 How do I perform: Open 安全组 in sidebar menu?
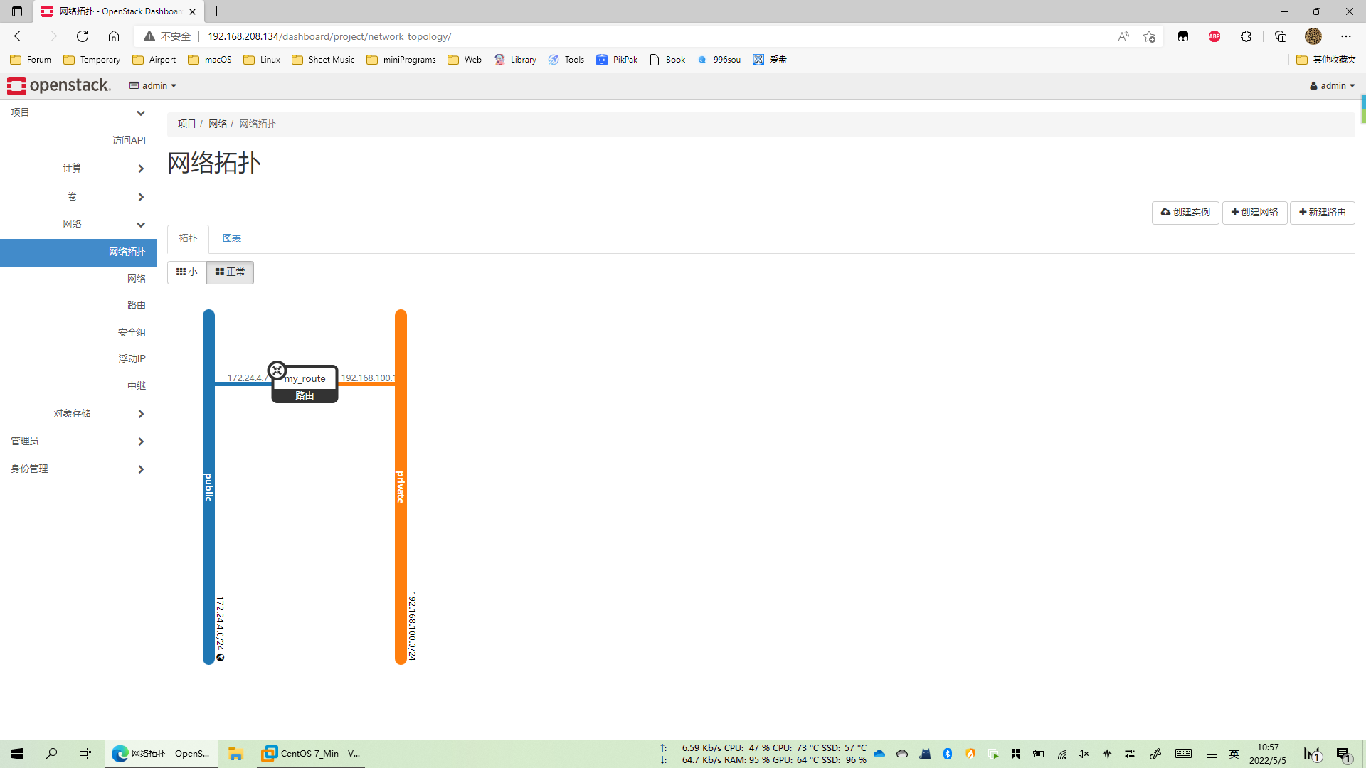132,332
